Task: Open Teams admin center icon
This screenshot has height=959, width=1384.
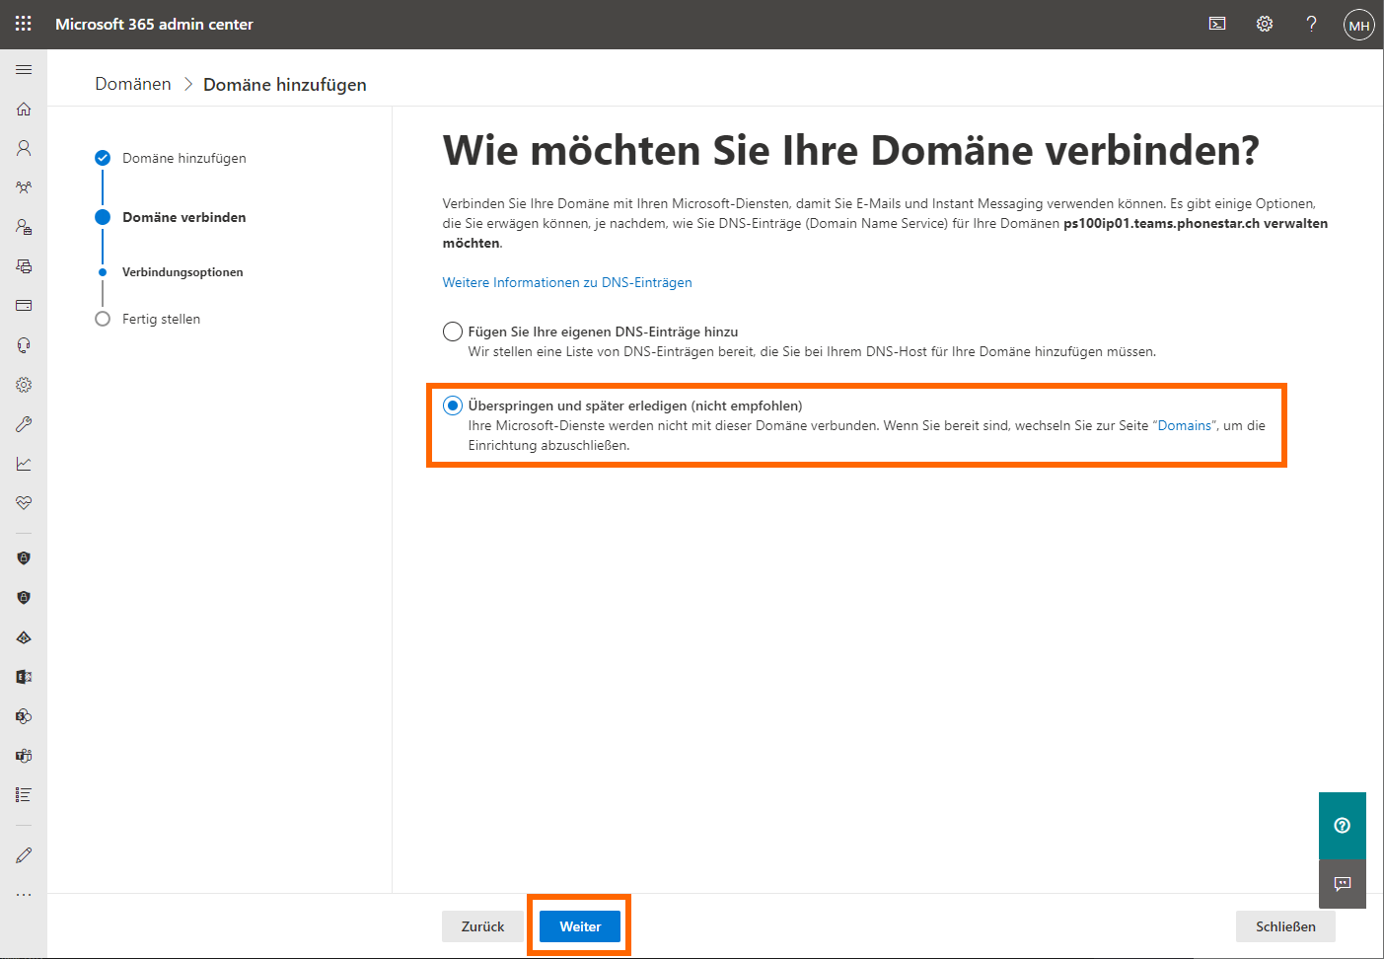Action: (x=24, y=756)
